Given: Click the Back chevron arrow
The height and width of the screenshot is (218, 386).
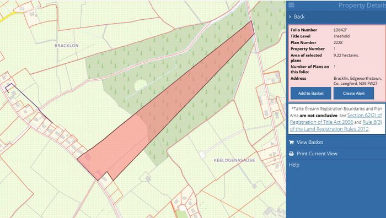Looking at the screenshot, I should [290, 17].
